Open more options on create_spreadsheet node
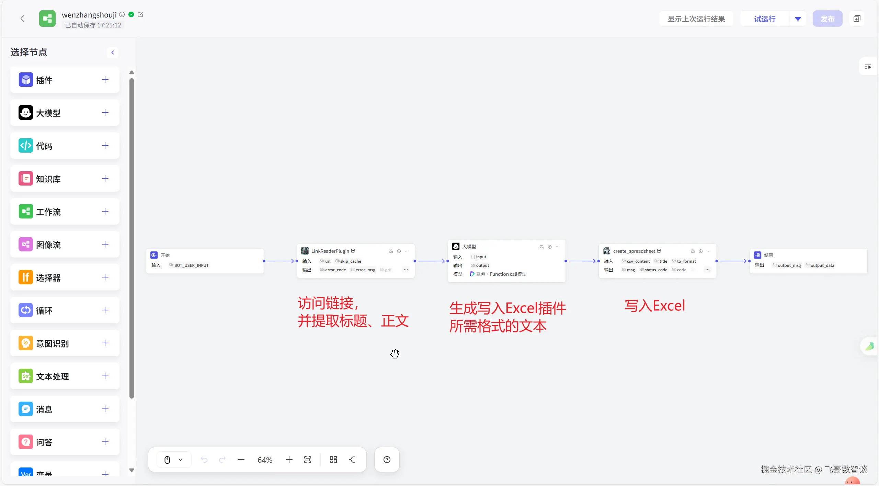Viewport: 879px width, 486px height. pyautogui.click(x=708, y=251)
